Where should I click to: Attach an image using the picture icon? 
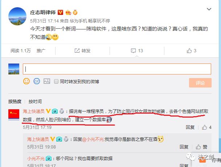[47, 81]
